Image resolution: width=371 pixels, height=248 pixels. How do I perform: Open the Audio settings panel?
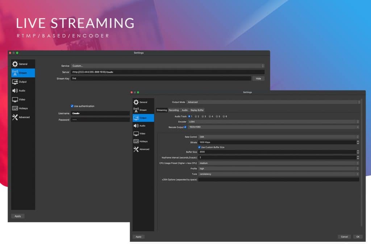(143, 126)
